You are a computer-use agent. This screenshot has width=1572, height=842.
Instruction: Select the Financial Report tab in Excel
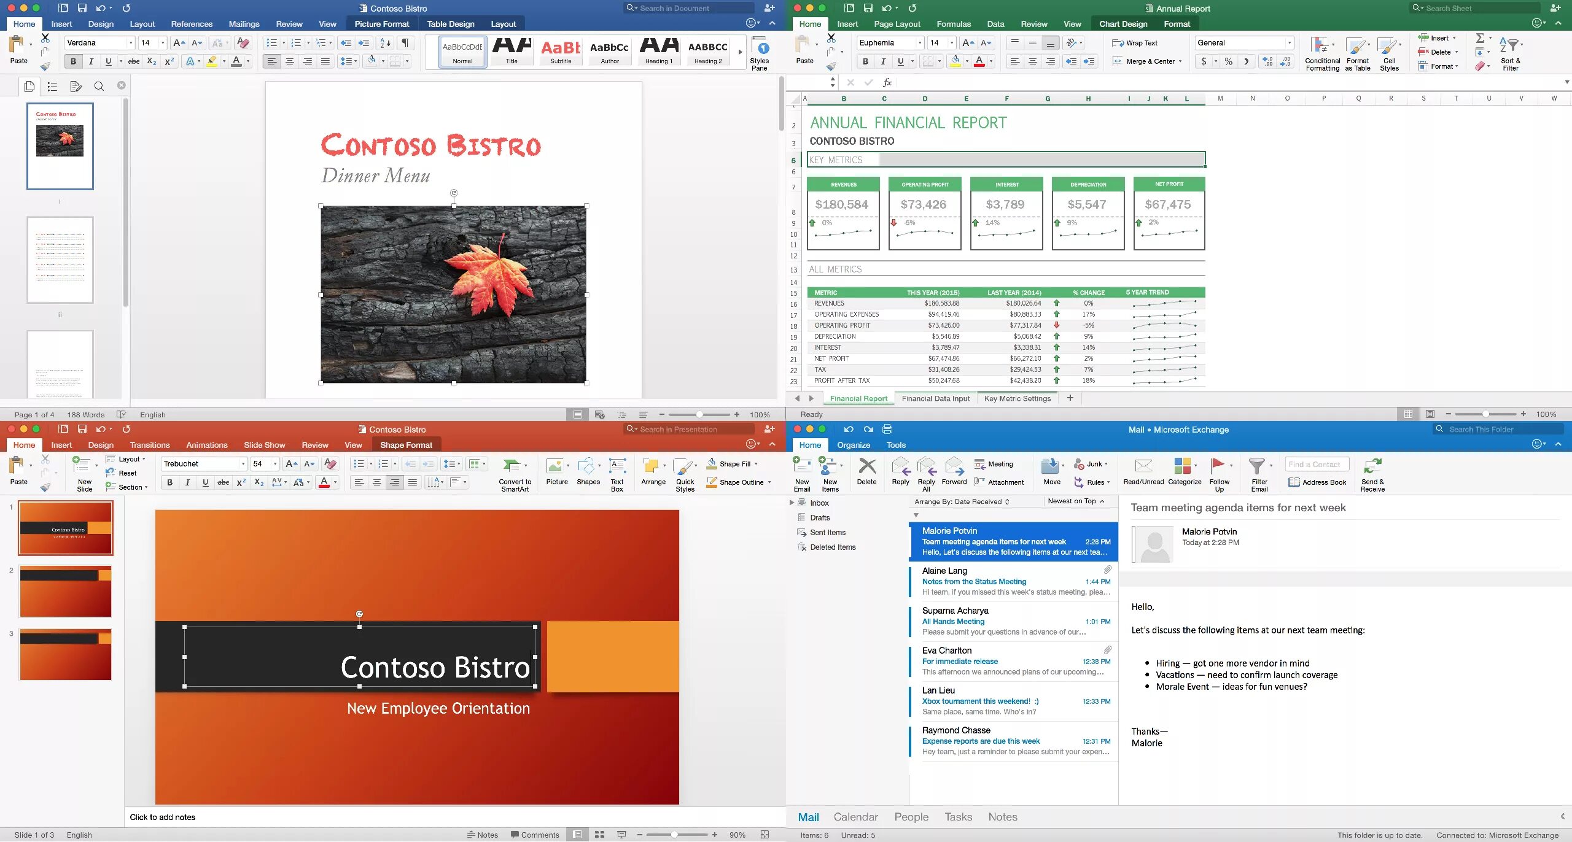click(x=858, y=398)
